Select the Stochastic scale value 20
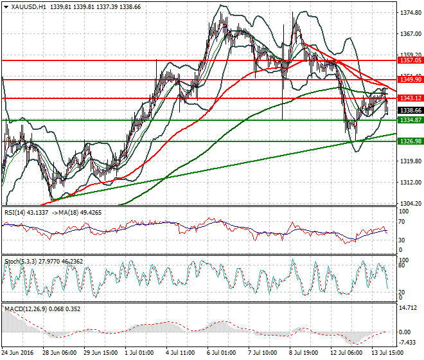The height and width of the screenshot is (360, 424). [x=402, y=292]
